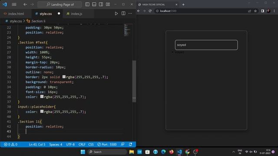Click 'Ln 43, Col 5' in status bar
278x156 pixels.
tap(37, 144)
